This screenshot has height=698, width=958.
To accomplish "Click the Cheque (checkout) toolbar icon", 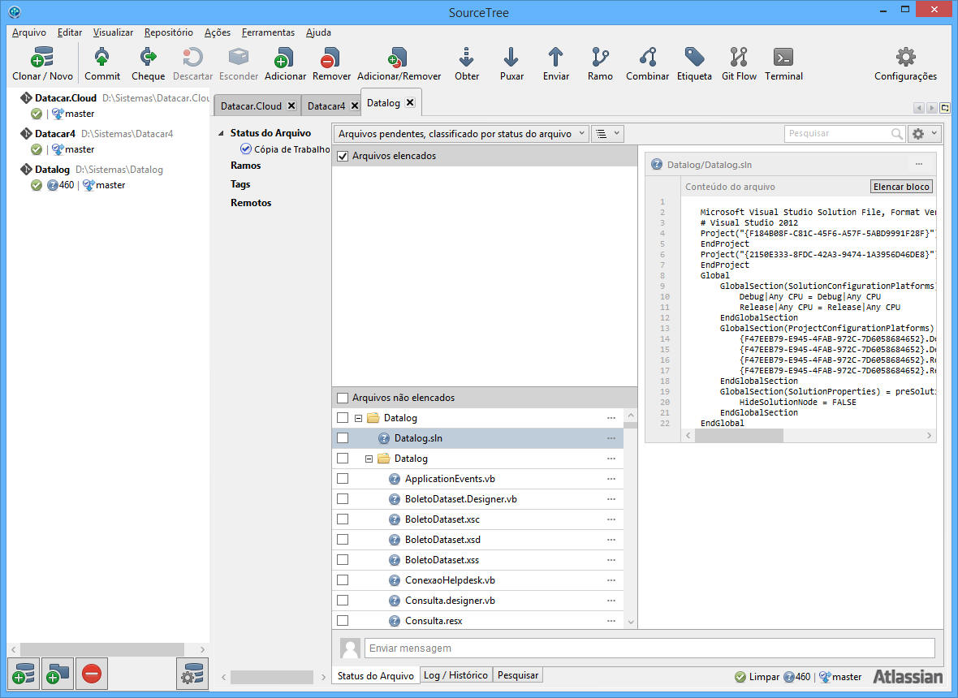I will [x=148, y=58].
